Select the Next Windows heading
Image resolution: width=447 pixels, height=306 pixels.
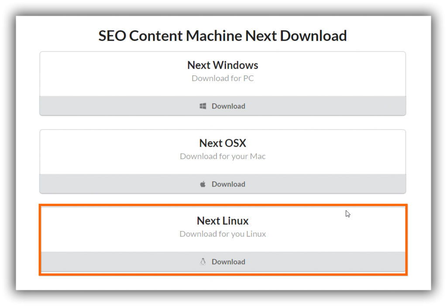[x=223, y=65]
